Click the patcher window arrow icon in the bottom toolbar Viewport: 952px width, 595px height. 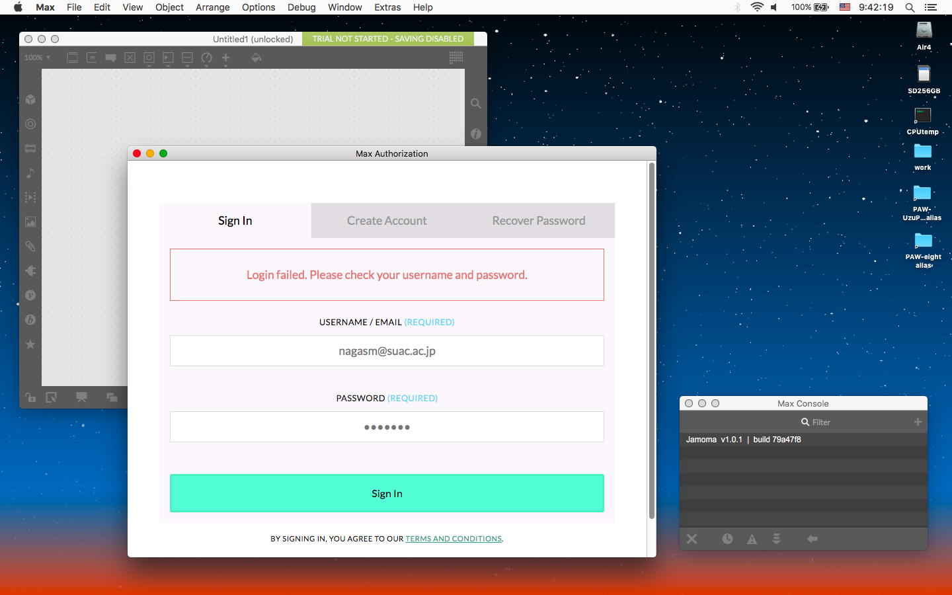pyautogui.click(x=51, y=397)
